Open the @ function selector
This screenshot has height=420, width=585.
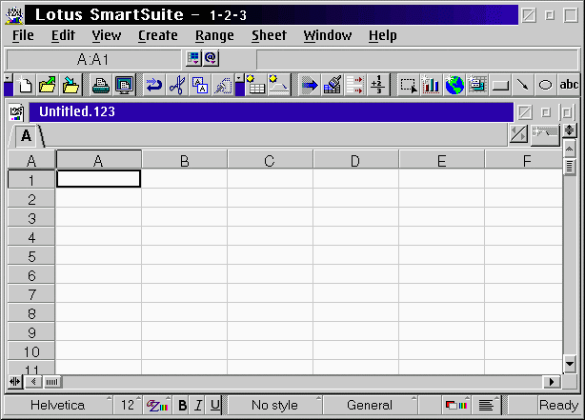211,58
